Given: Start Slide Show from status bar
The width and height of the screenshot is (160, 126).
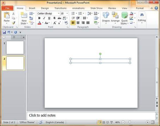Looking at the screenshot, I should (x=112, y=122).
